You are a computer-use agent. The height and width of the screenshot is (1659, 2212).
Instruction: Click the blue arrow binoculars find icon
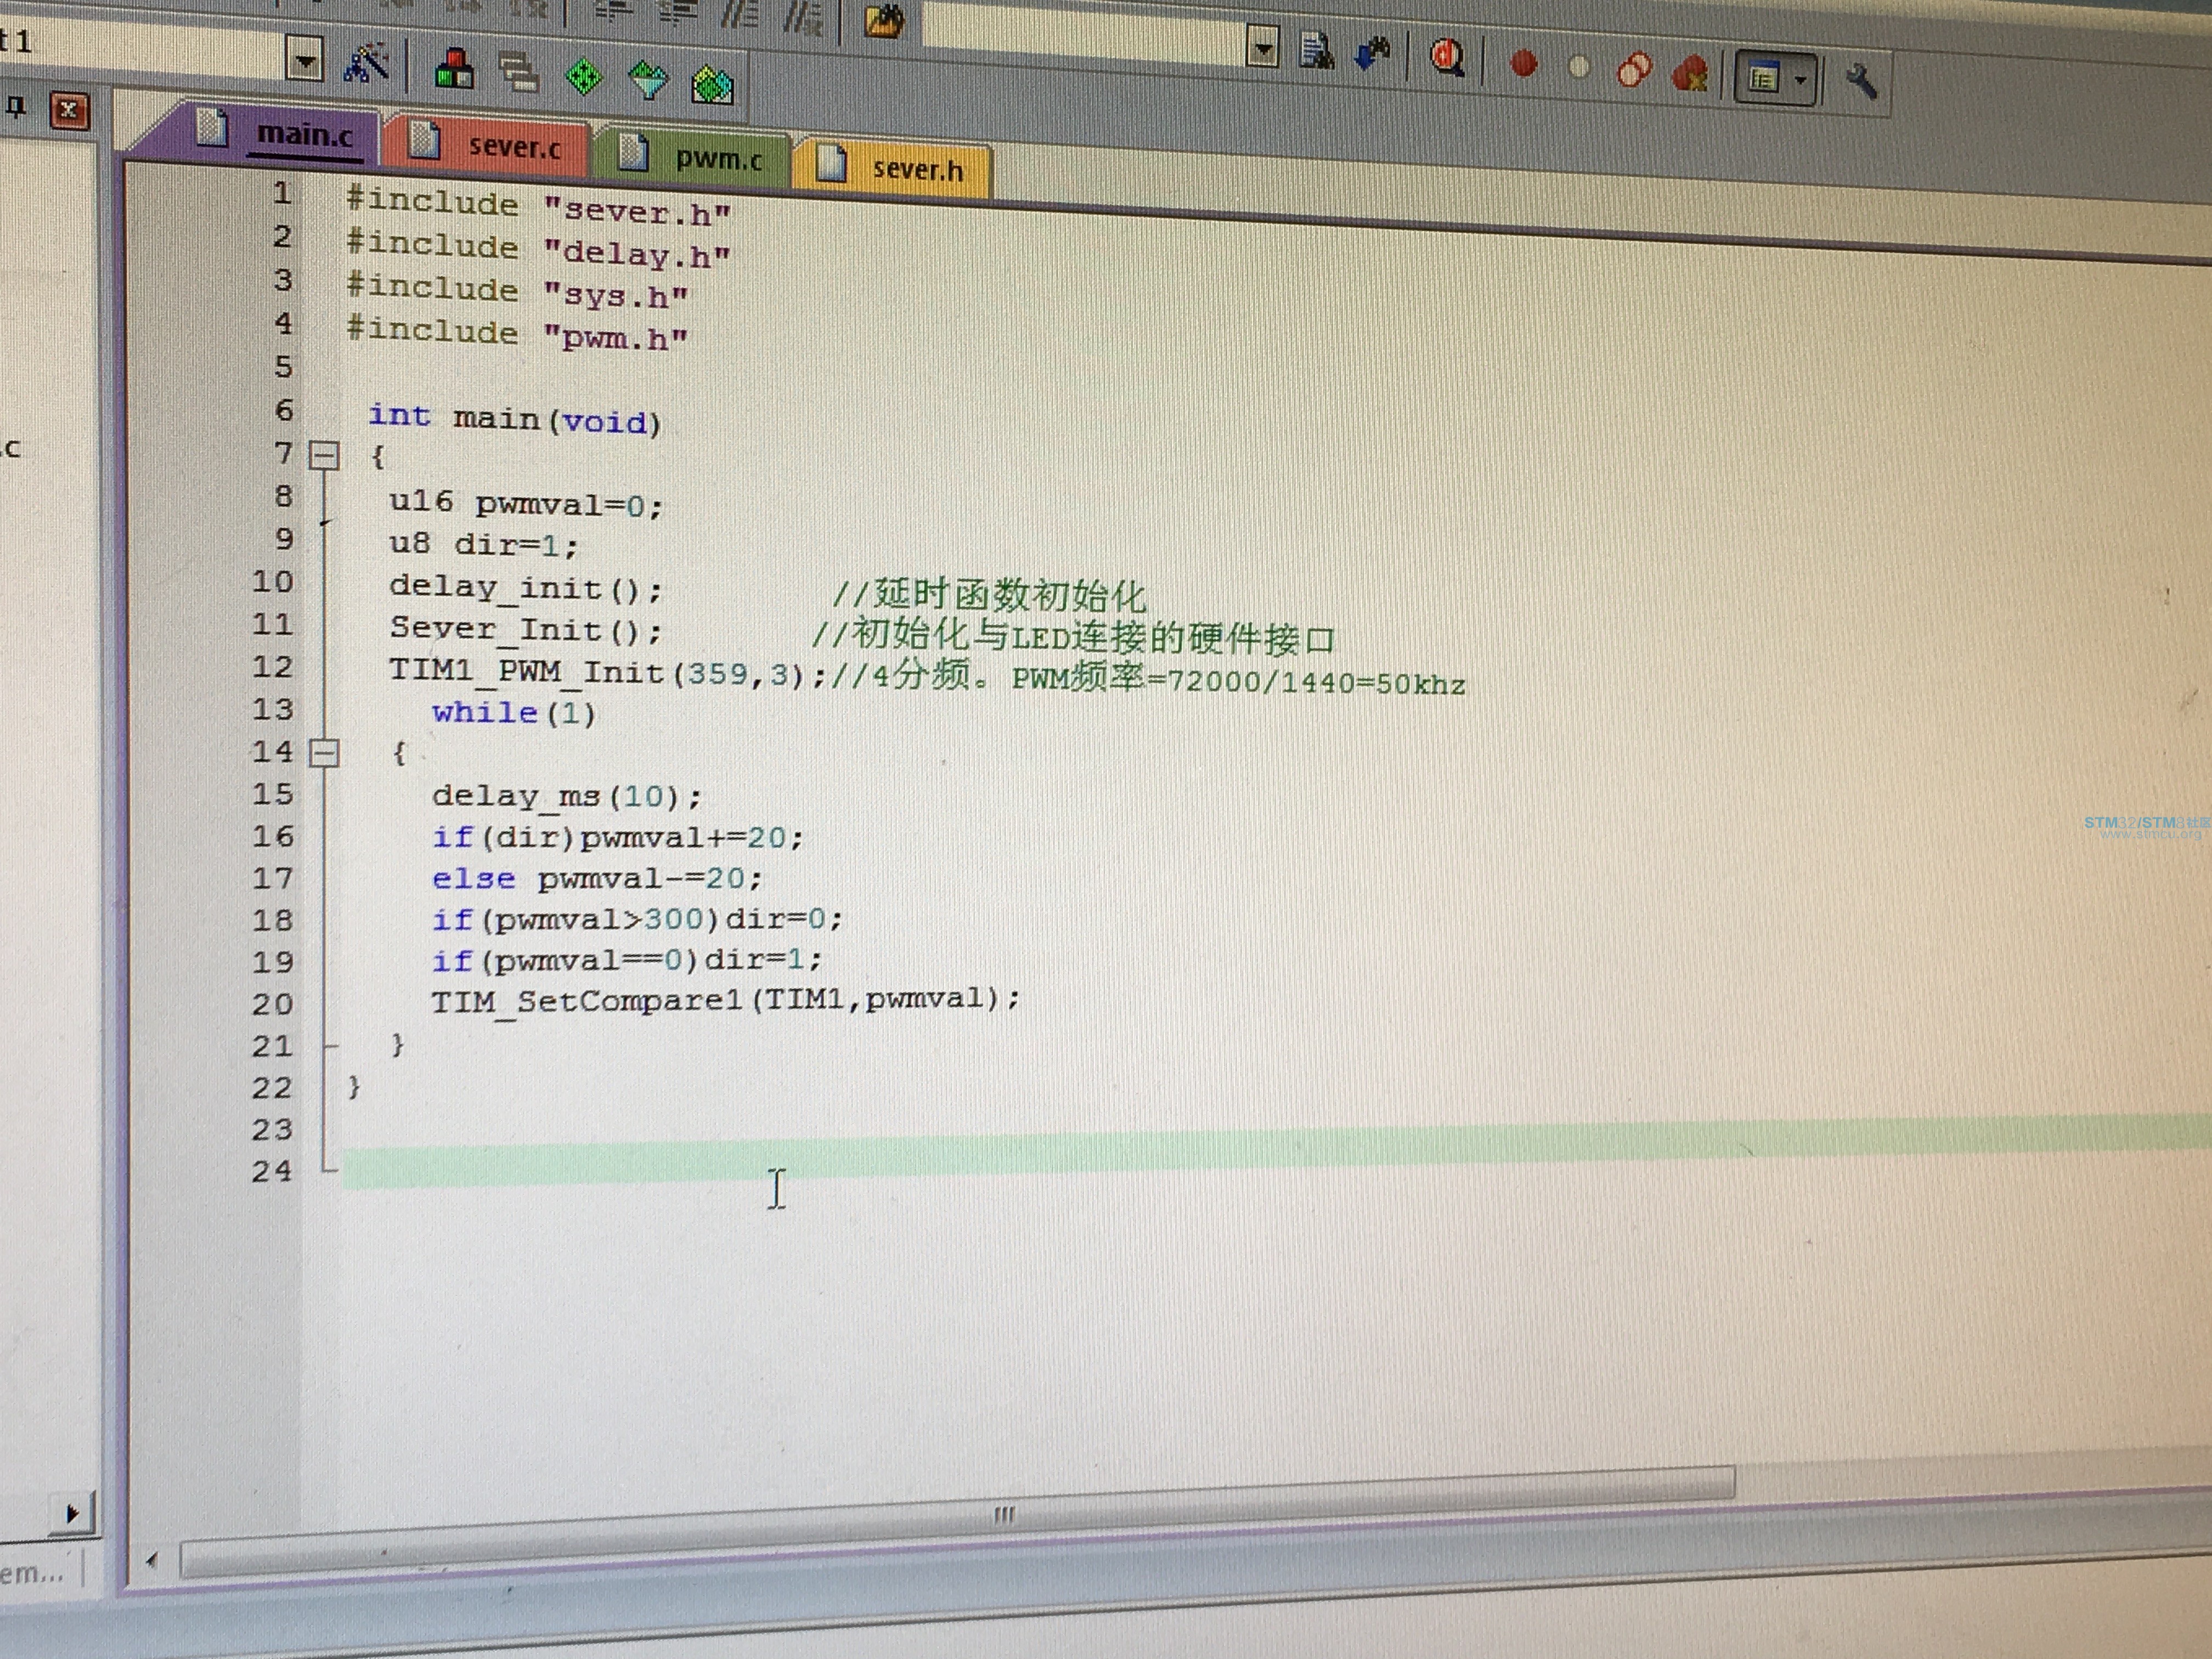[x=1372, y=54]
